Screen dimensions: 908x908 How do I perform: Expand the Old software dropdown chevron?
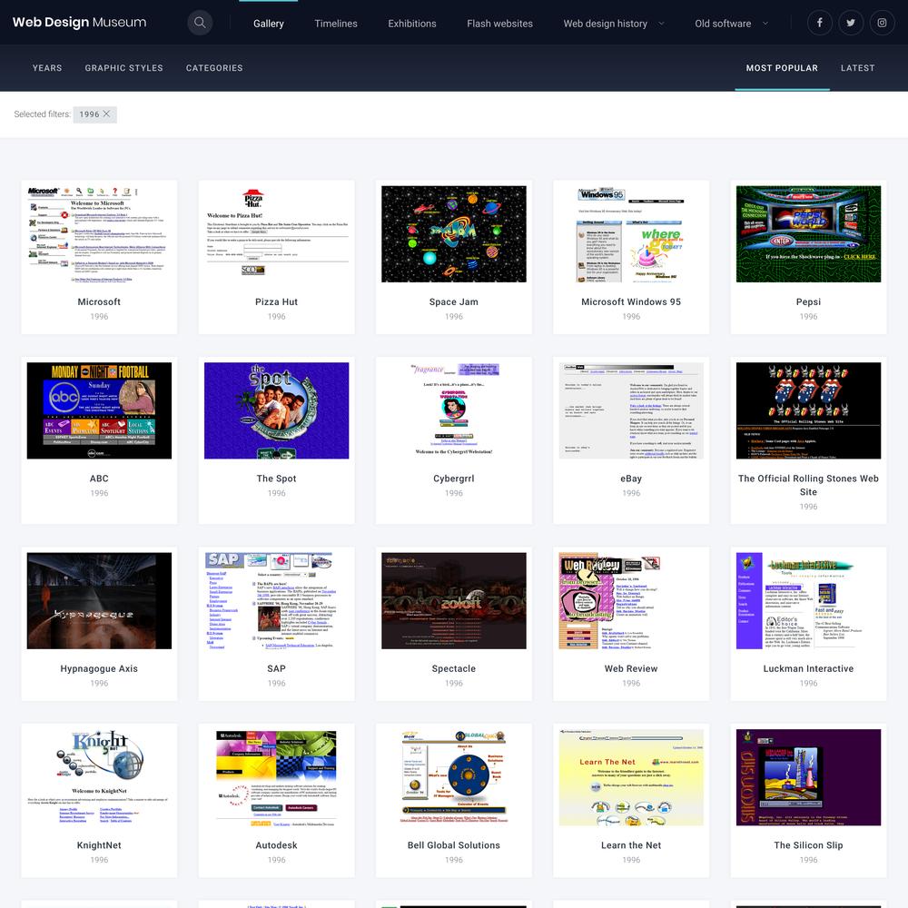765,24
